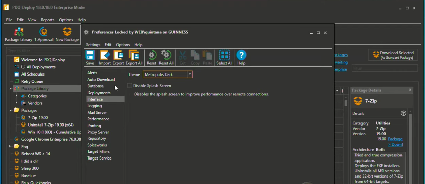Viewport: 425px width, 184px height.
Task: Select the 7-Zip 19.00 package
Action: [x=38, y=118]
